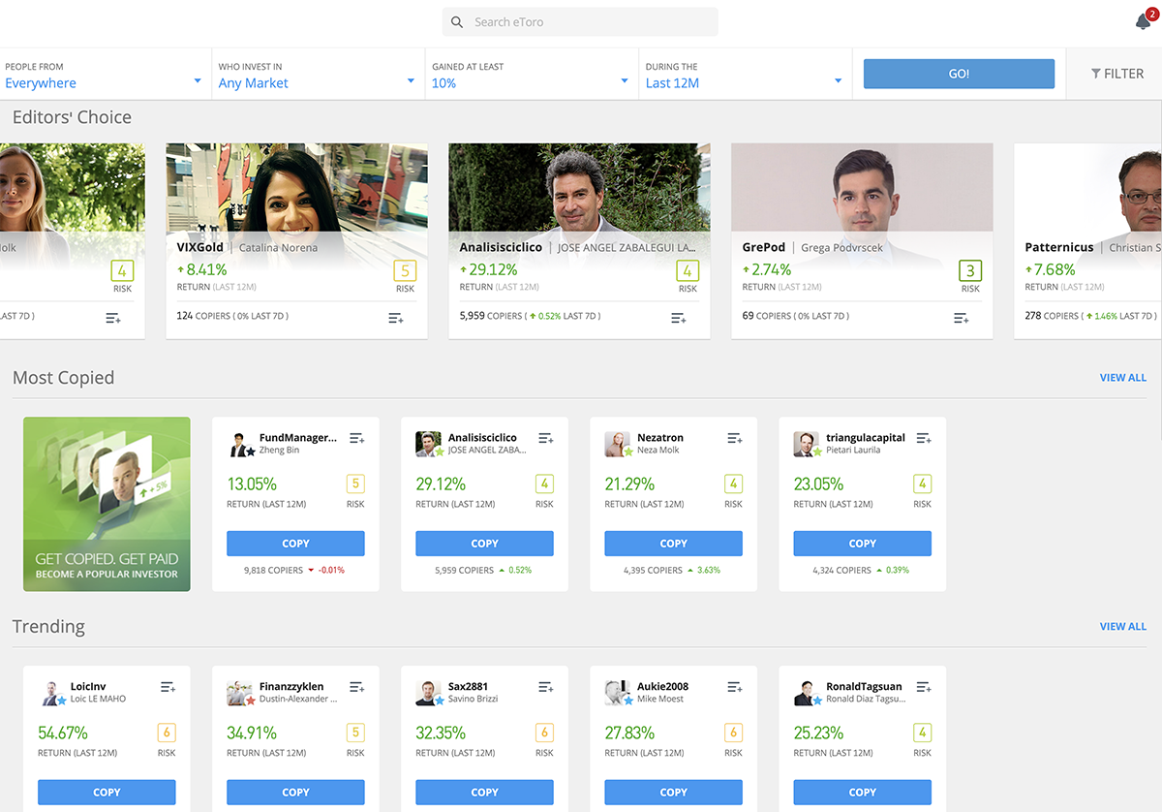Click the VIXGold username

[201, 247]
